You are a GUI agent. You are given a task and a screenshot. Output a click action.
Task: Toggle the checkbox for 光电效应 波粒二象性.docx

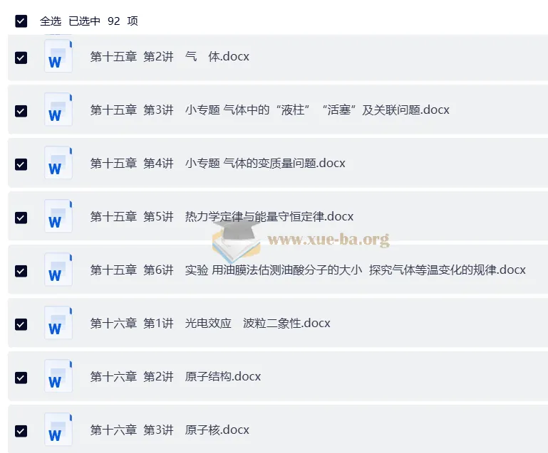point(21,325)
